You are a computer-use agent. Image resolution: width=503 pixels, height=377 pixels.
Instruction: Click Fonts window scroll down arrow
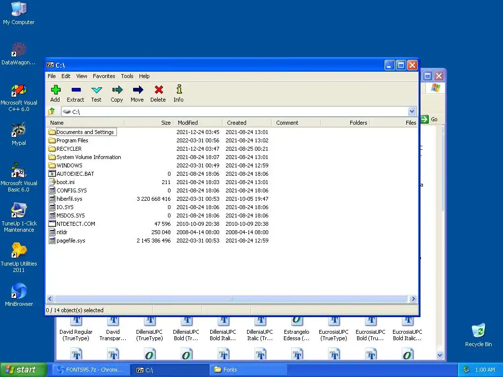tap(440, 355)
